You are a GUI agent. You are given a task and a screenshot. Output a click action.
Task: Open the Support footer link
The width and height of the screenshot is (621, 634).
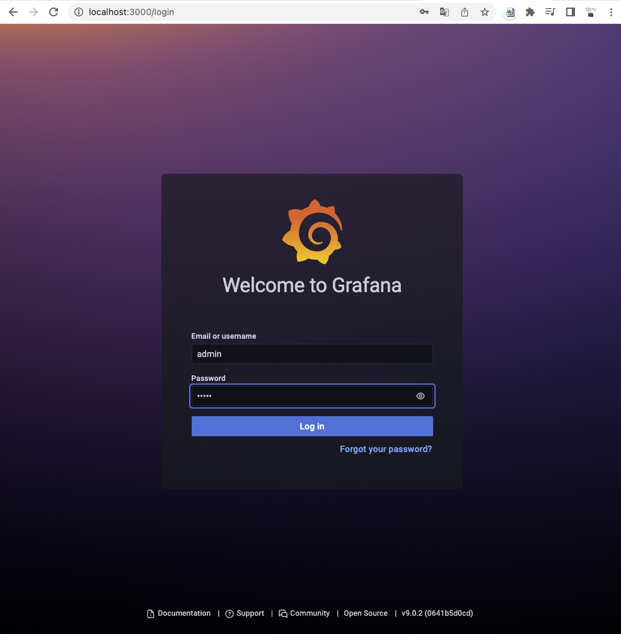tap(245, 613)
